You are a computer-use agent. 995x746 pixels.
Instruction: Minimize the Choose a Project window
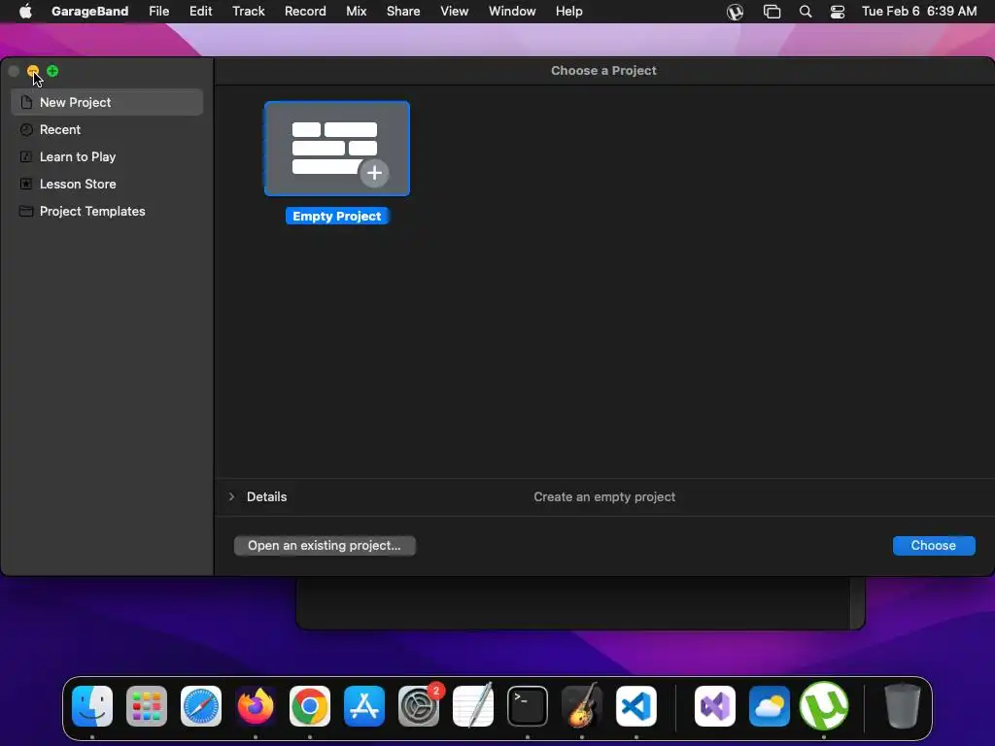tap(33, 71)
